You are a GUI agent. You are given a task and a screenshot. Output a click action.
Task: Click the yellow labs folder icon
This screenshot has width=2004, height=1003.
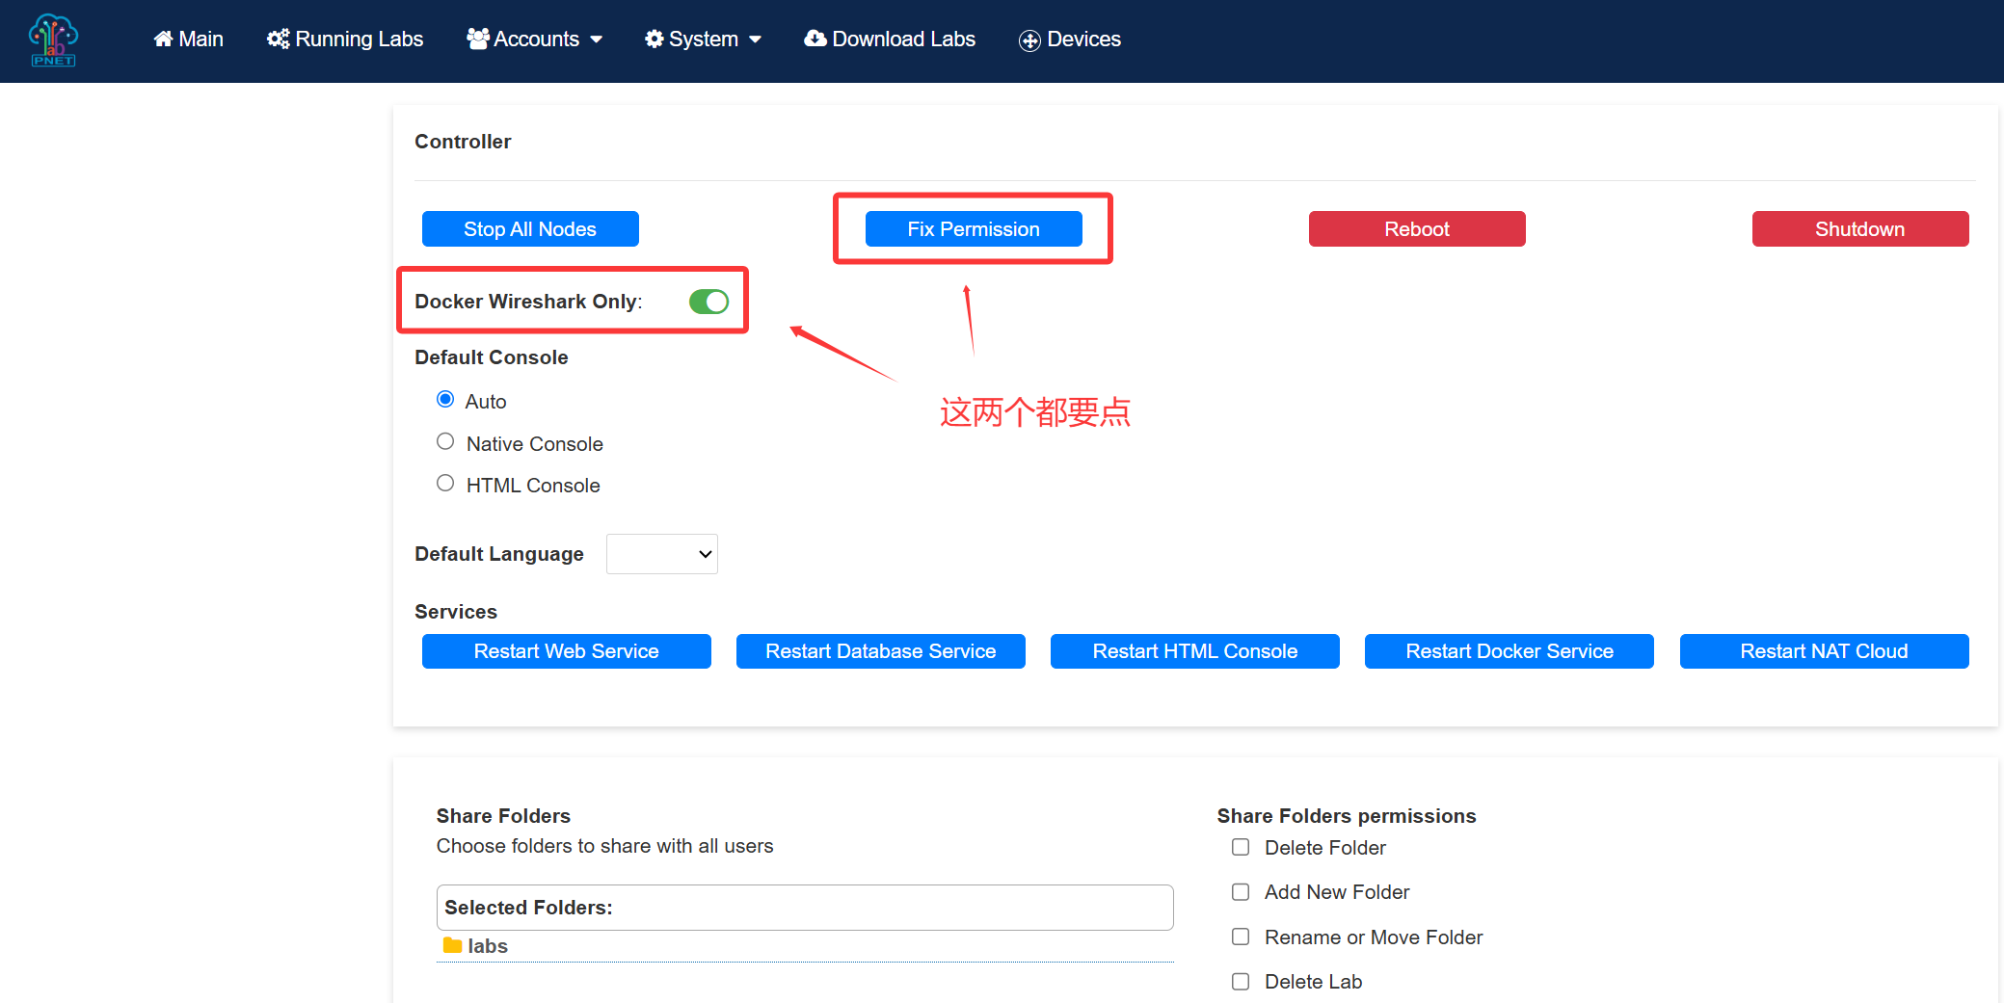pyautogui.click(x=452, y=946)
